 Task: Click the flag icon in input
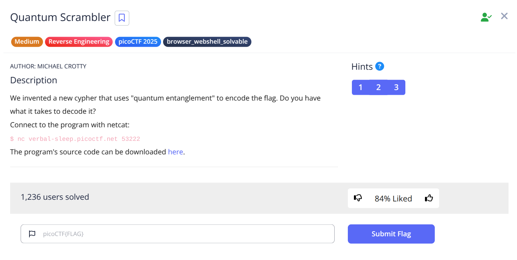(32, 234)
